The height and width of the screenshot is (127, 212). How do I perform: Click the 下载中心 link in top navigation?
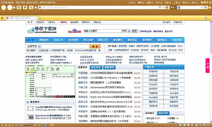click(52, 22)
